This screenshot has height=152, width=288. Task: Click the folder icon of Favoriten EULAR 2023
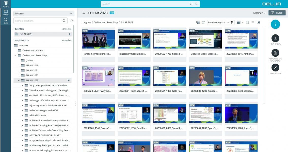pos(17,34)
